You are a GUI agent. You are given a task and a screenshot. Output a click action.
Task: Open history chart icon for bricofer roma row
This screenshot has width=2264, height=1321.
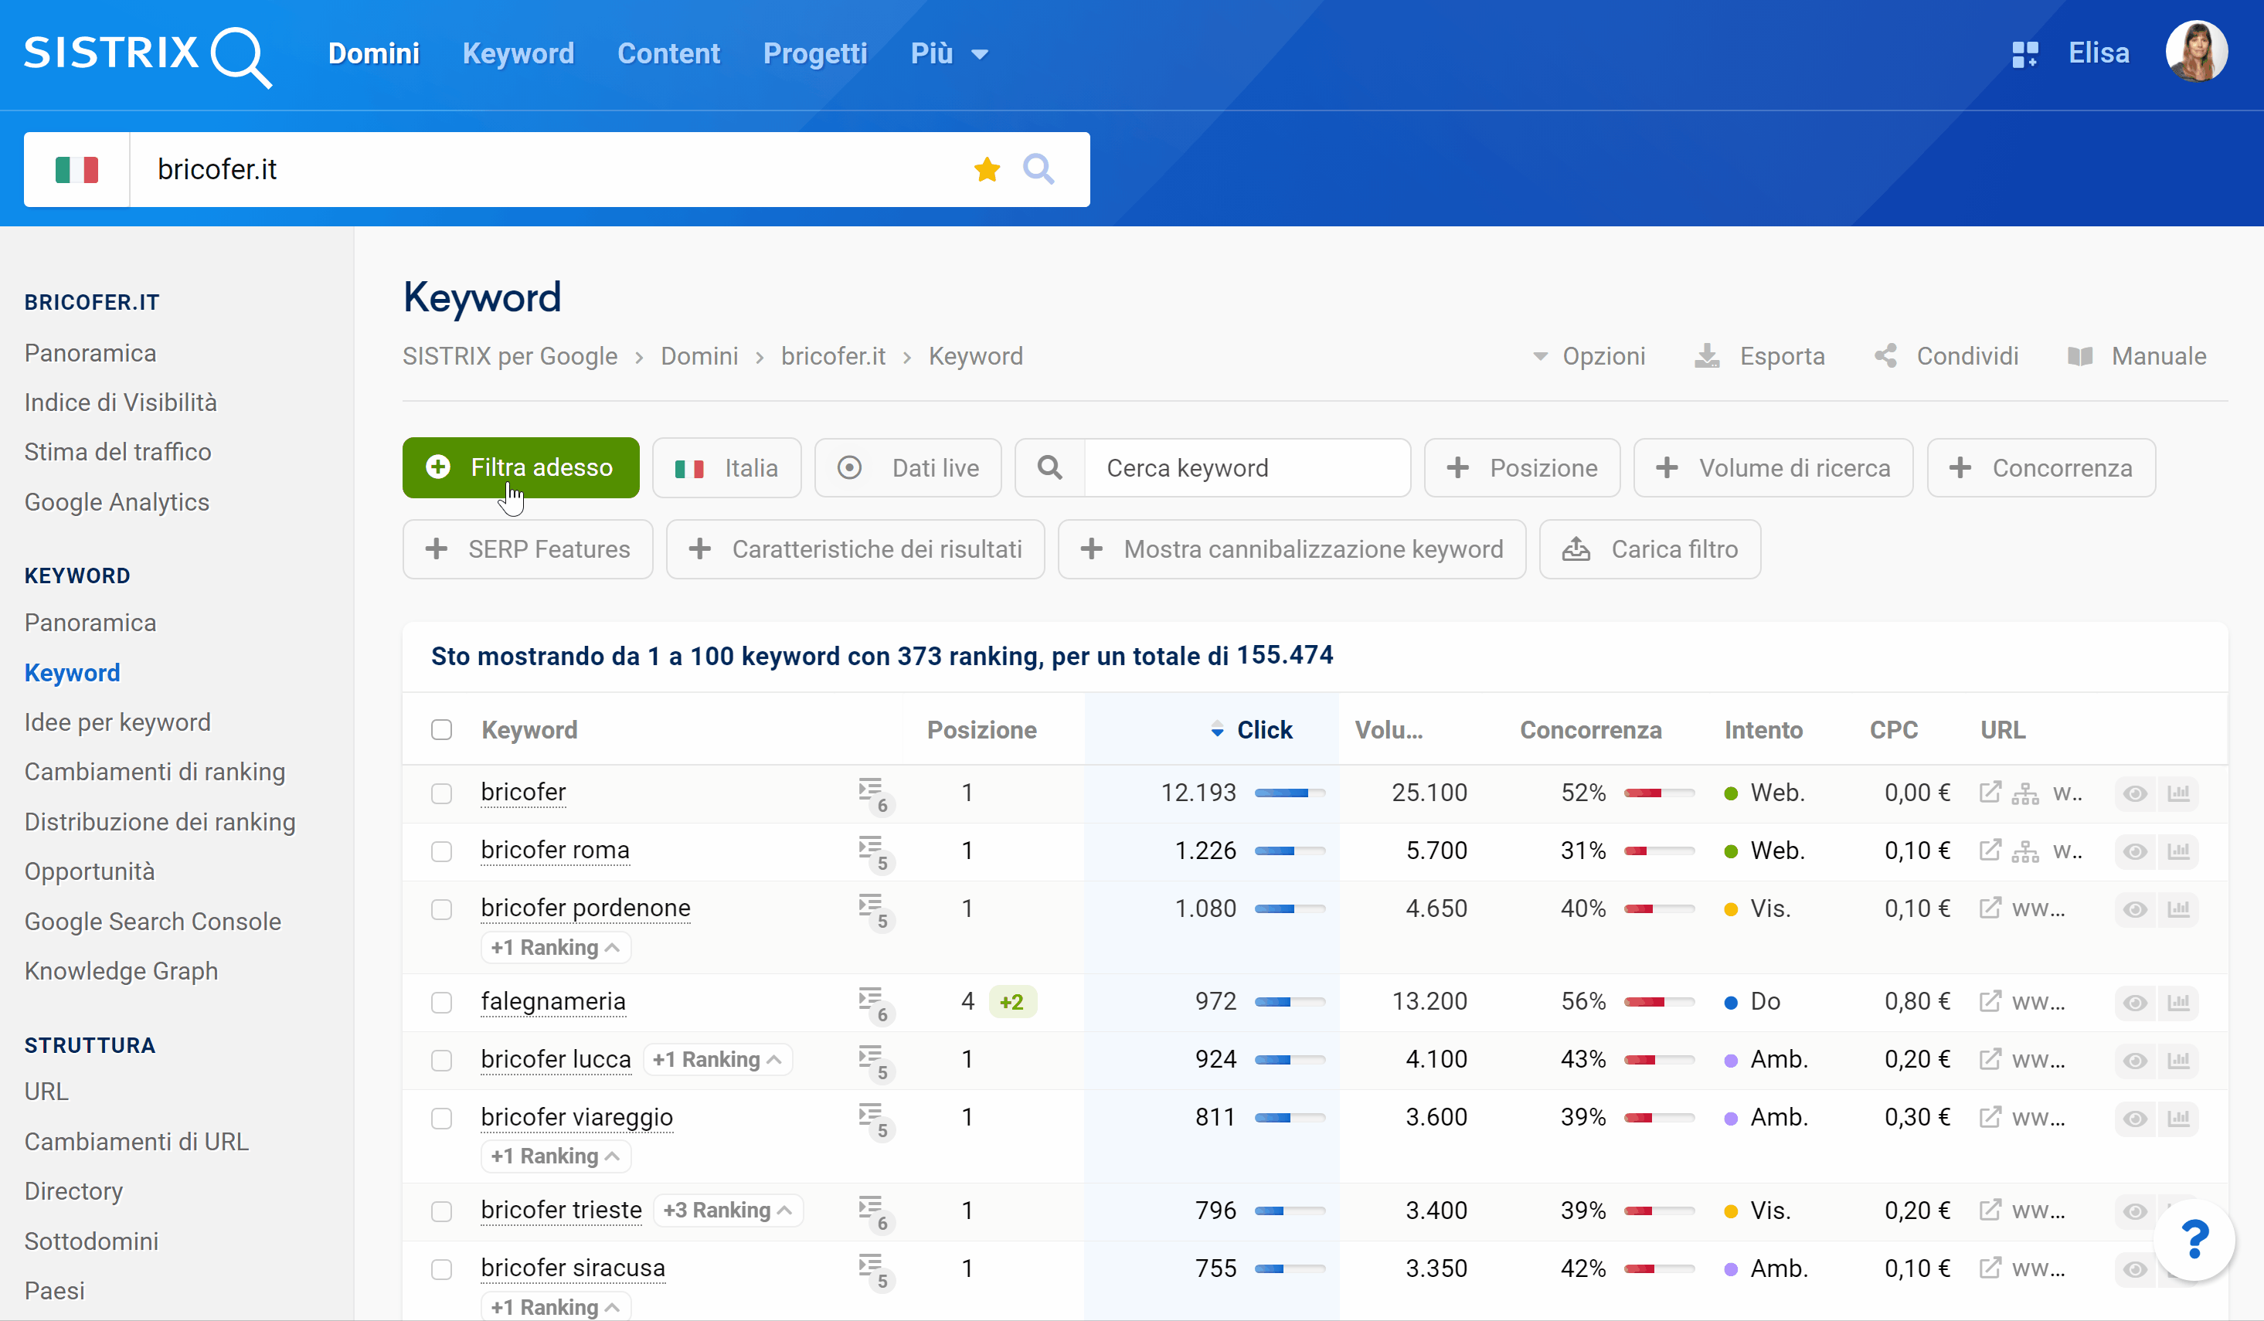pyautogui.click(x=2177, y=851)
